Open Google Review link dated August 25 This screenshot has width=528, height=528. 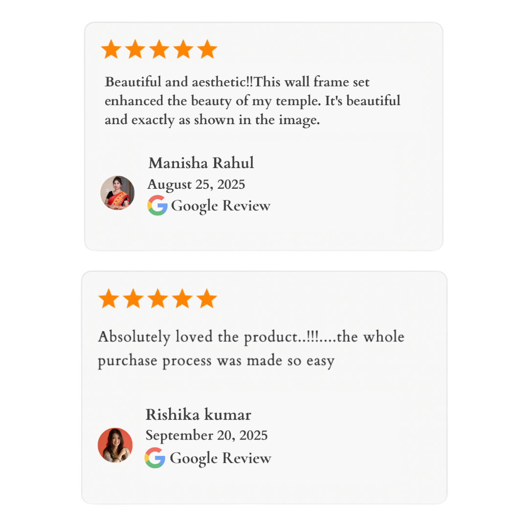(220, 206)
